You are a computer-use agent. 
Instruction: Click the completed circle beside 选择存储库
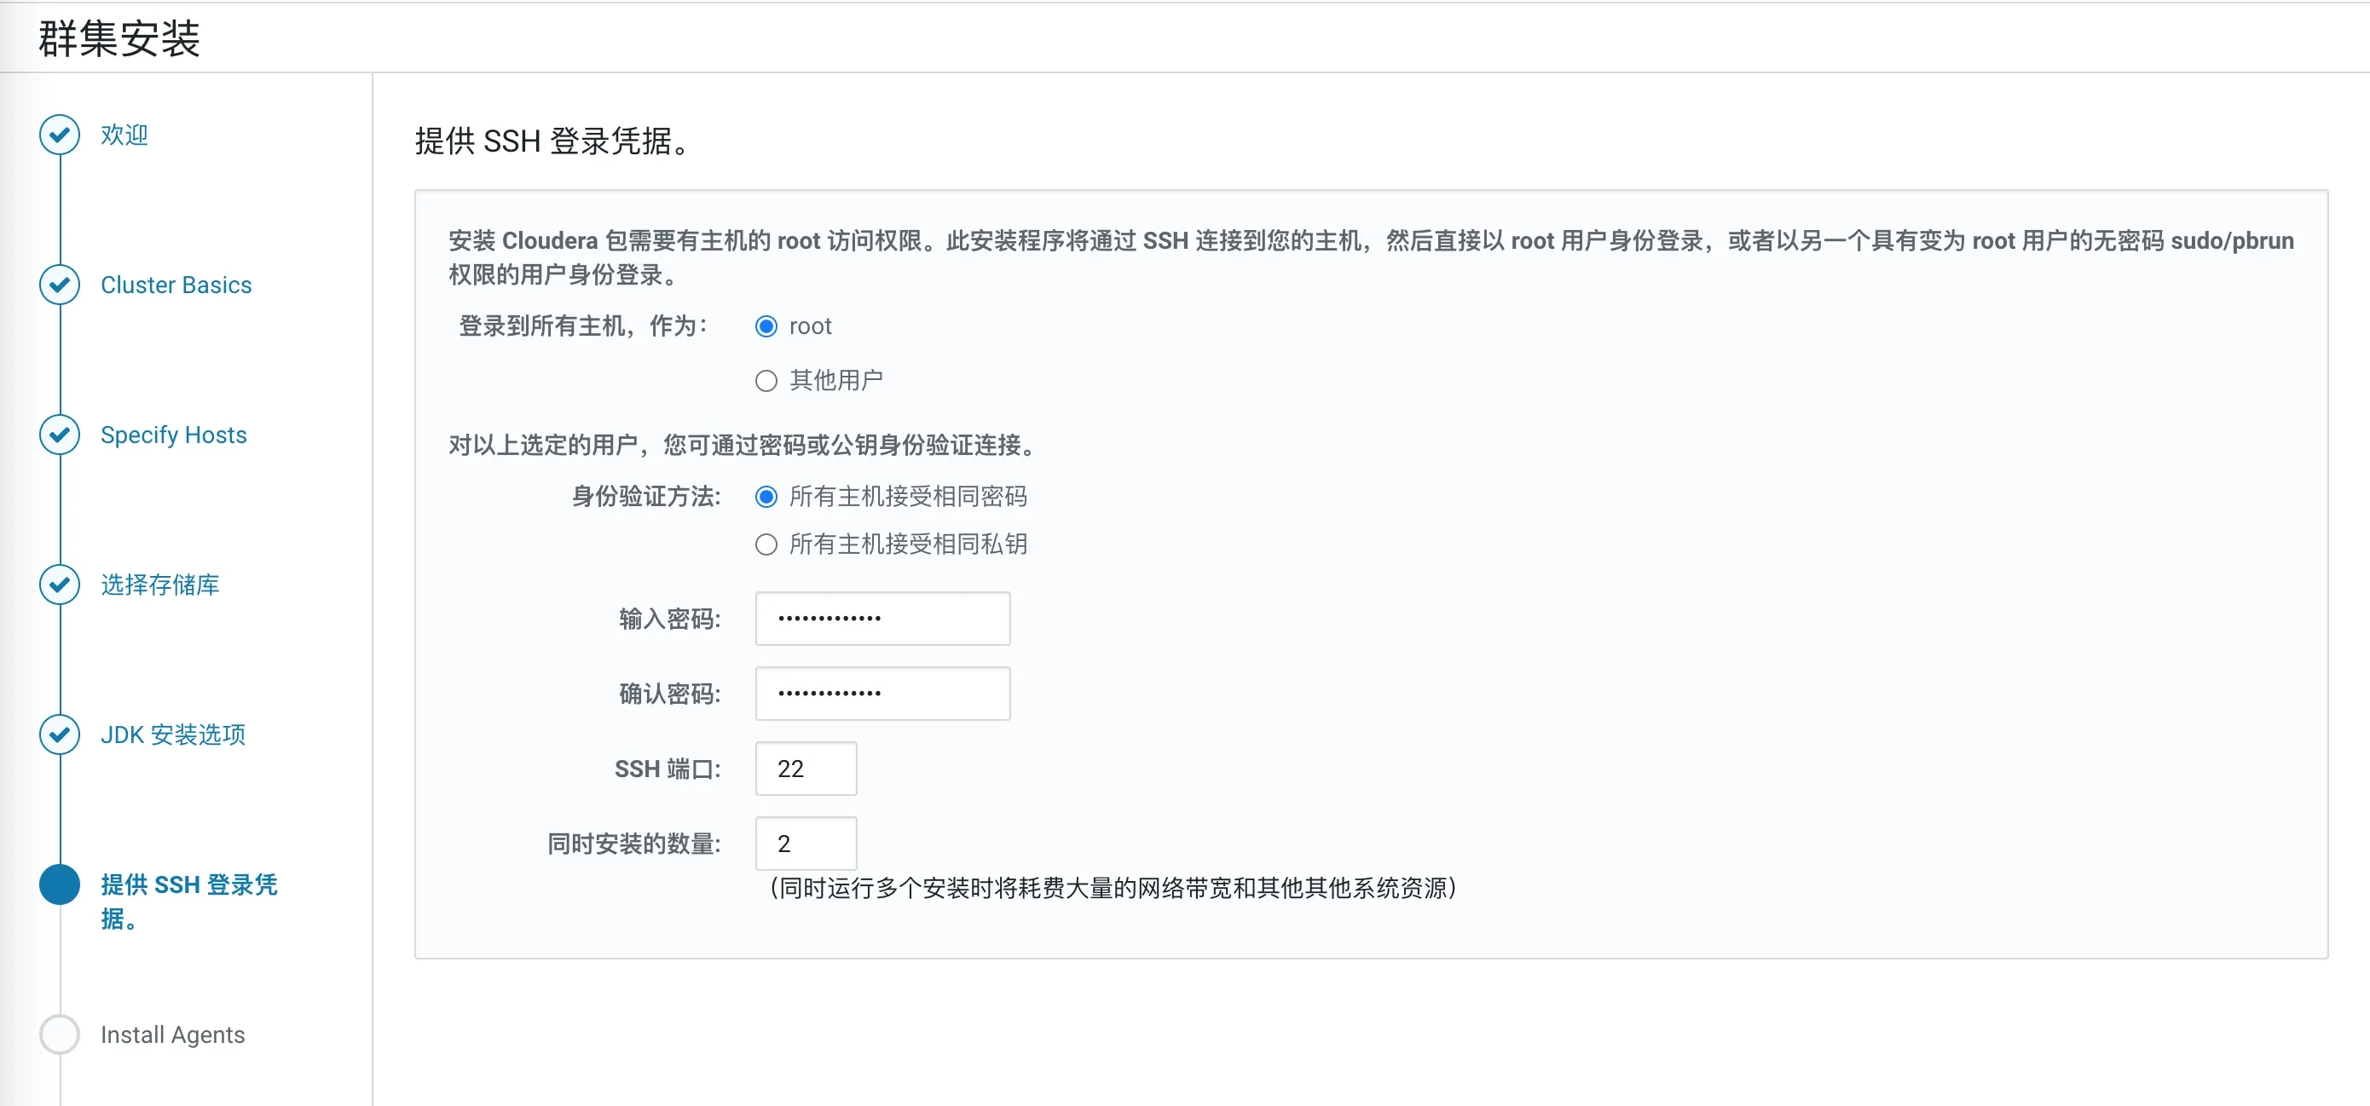[59, 585]
